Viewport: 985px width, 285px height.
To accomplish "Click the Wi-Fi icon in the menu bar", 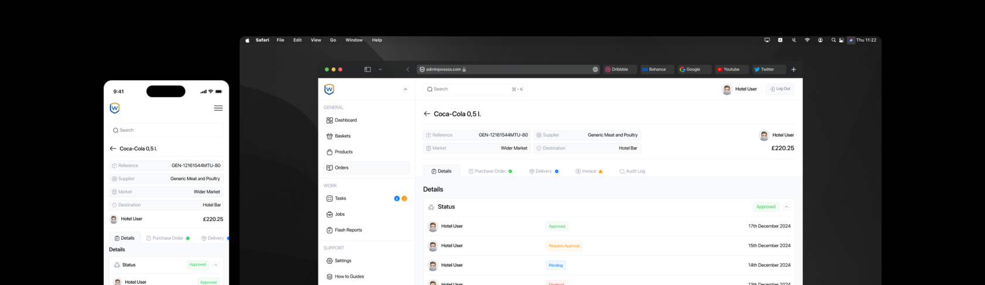I will click(807, 40).
